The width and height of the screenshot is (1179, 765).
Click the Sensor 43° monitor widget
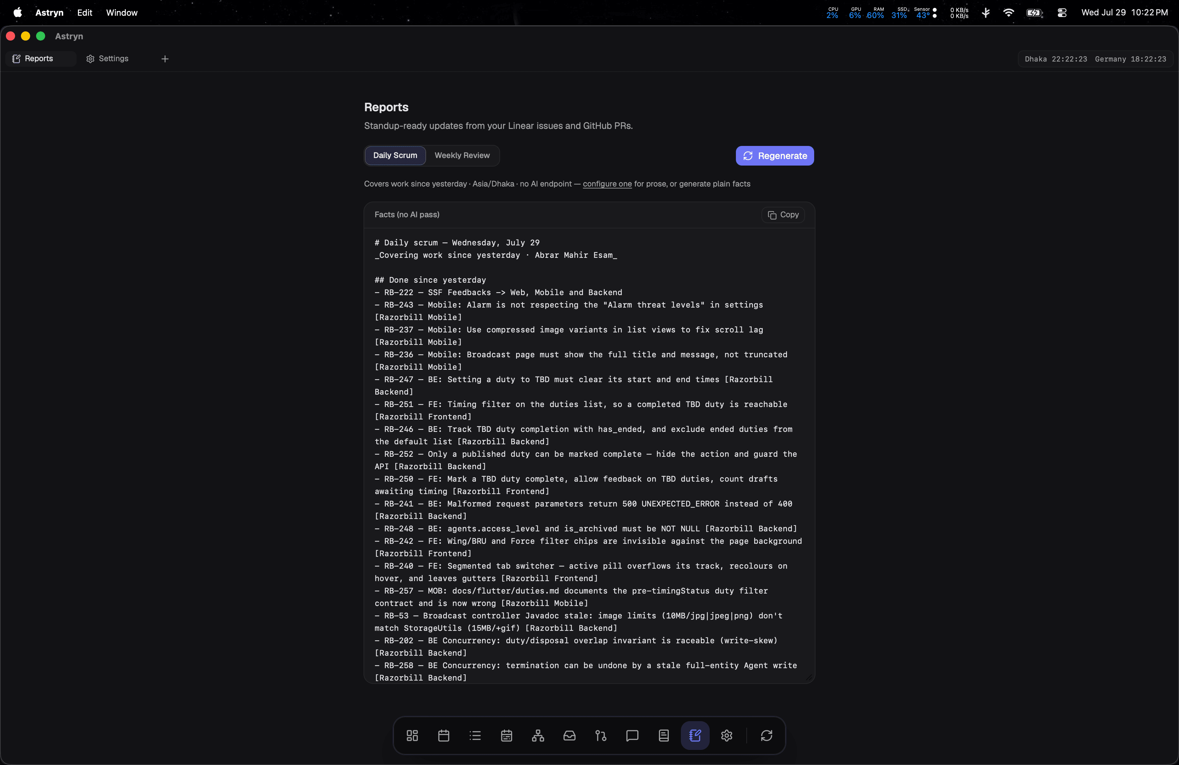pos(925,13)
